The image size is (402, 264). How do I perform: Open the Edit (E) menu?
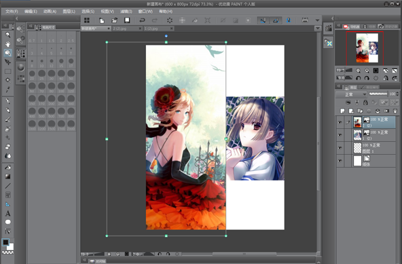31,12
